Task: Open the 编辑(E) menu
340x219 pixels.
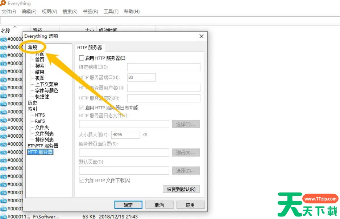Action: point(29,11)
